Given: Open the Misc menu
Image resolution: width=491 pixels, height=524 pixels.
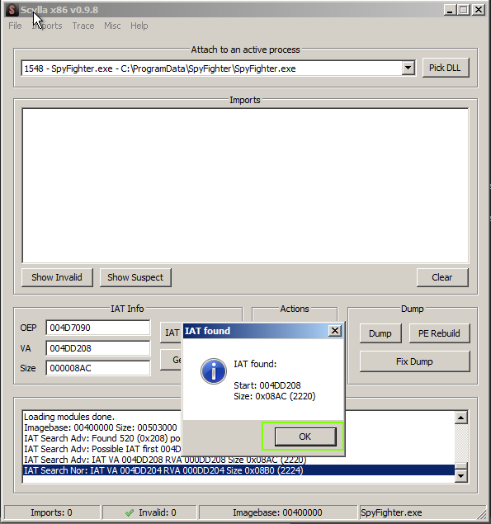Looking at the screenshot, I should 112,26.
